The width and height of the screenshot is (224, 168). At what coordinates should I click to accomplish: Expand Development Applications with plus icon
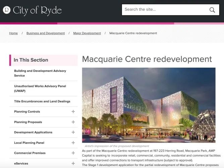point(73,132)
